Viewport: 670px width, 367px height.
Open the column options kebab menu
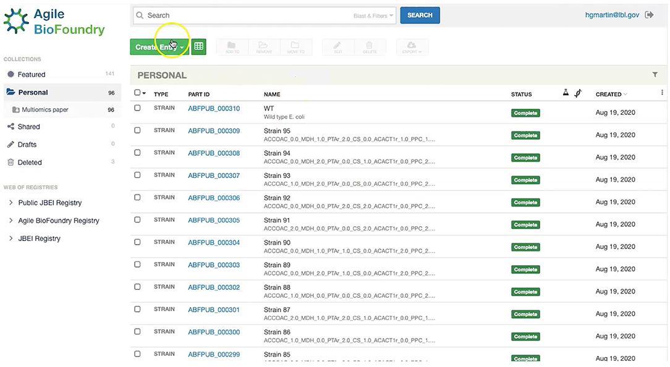point(662,93)
